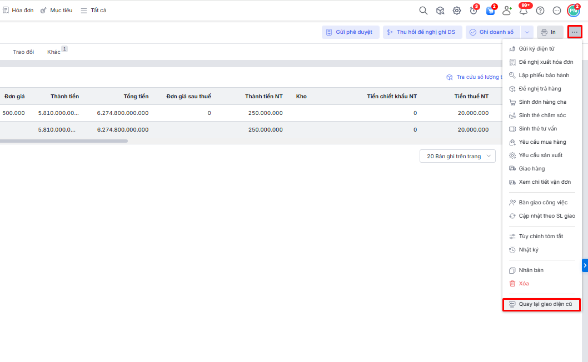Open the notifications bell
Screen dimensions: 588x362
(x=523, y=11)
